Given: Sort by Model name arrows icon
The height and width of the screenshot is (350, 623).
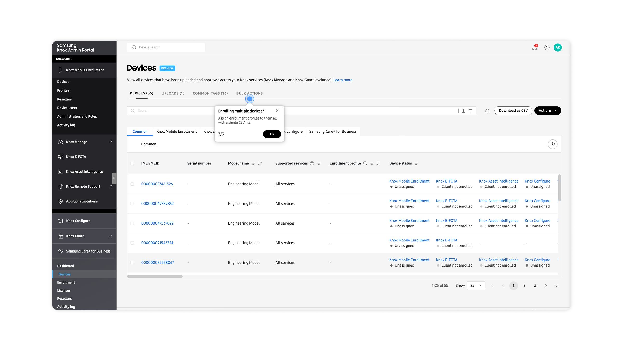Looking at the screenshot, I should [260, 163].
